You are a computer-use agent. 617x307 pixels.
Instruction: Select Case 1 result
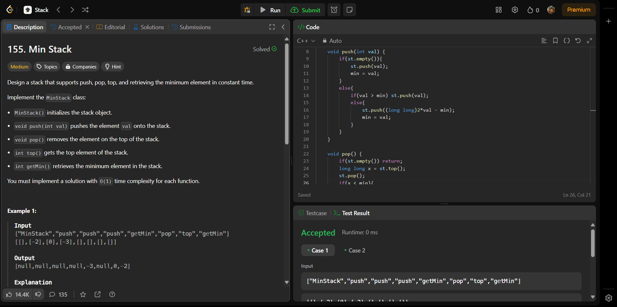[318, 250]
